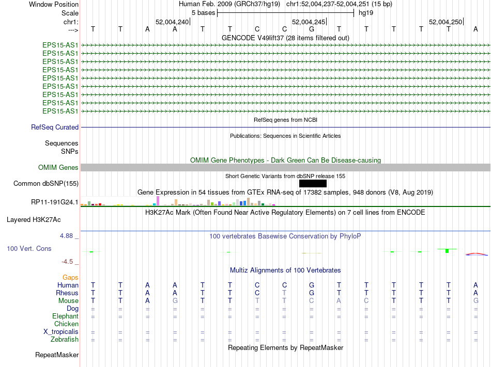Click the Zebrafish species label
This screenshot has height=367, width=491.
click(x=65, y=339)
